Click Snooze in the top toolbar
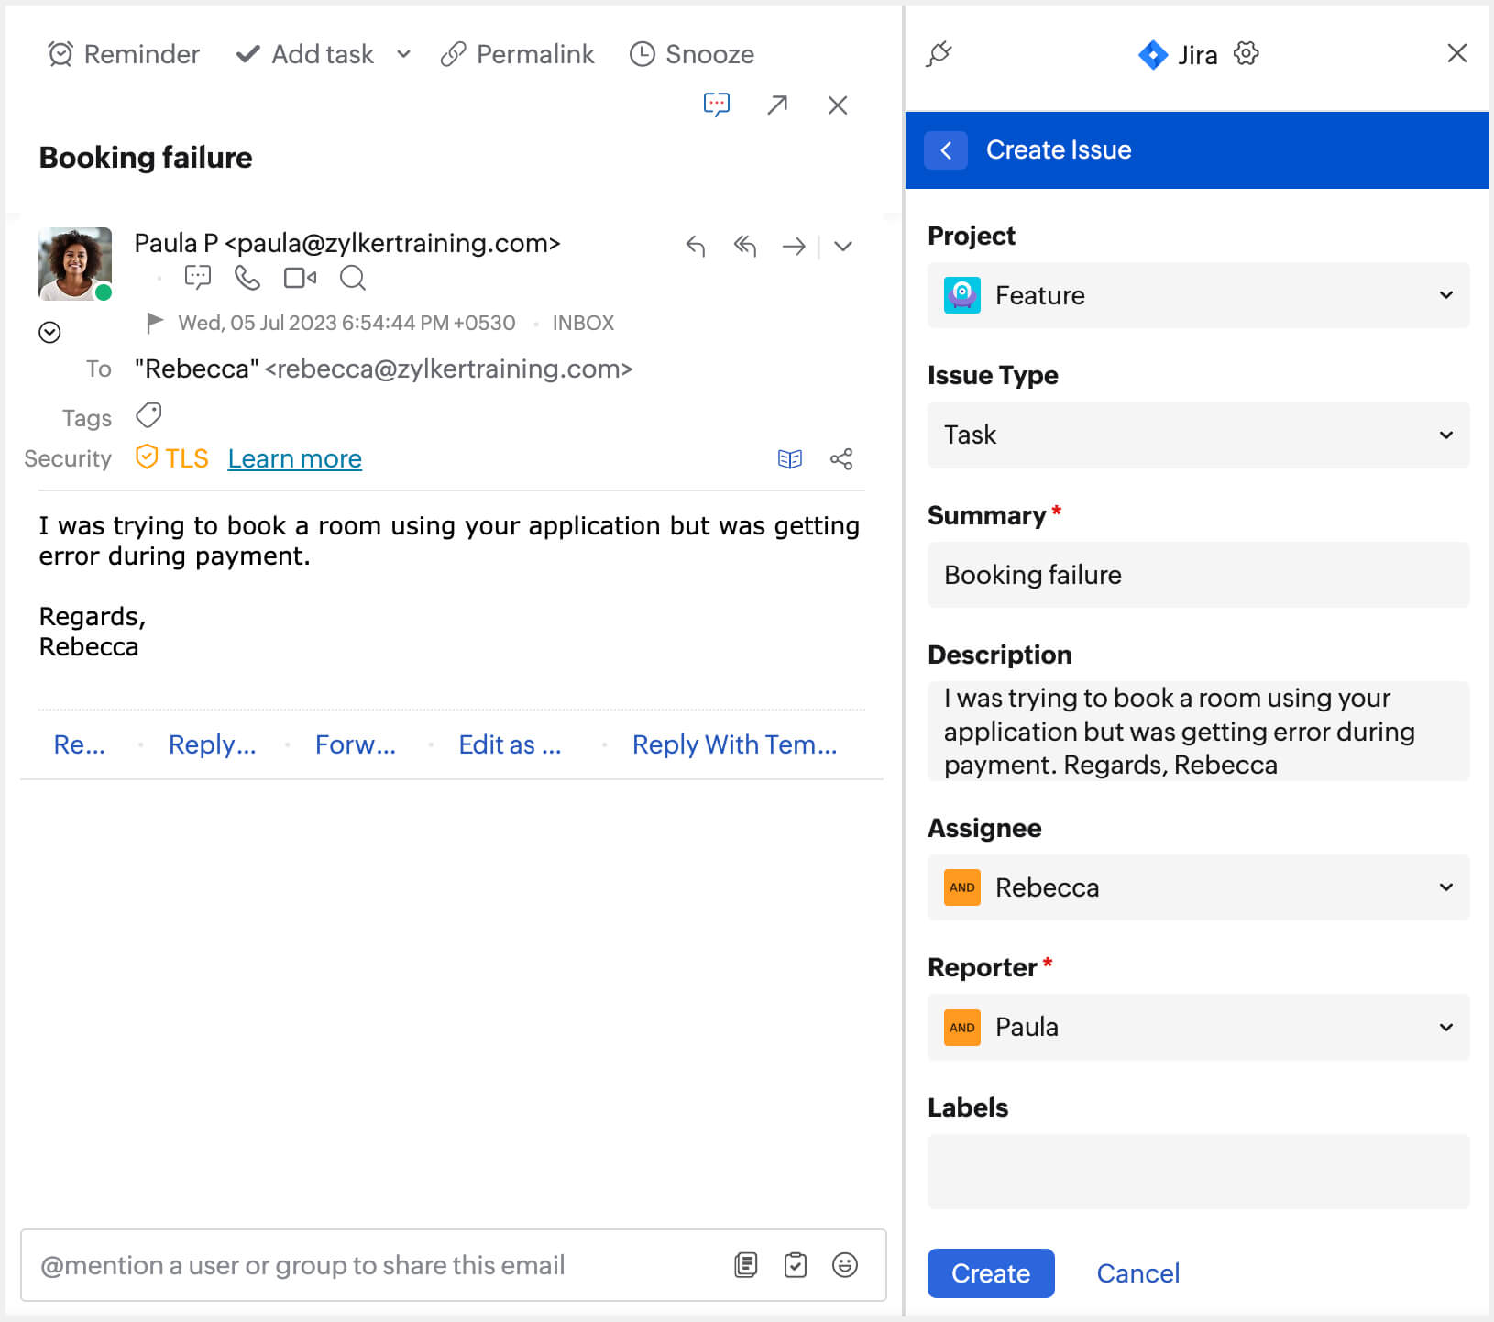Viewport: 1494px width, 1322px height. tap(692, 55)
